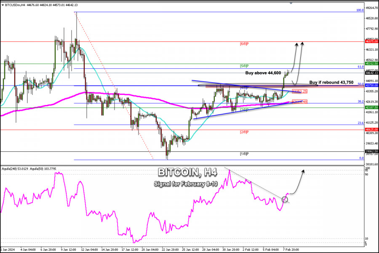Click the 'BITCOIN, H4' title text
Image resolution: width=379 pixels, height=253 pixels.
[187, 172]
